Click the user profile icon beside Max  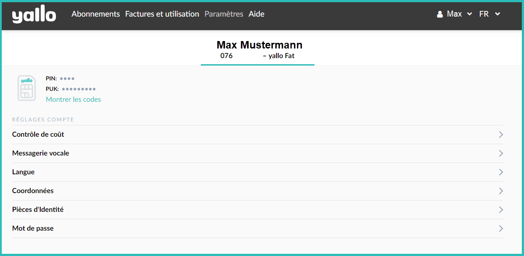[x=440, y=14]
